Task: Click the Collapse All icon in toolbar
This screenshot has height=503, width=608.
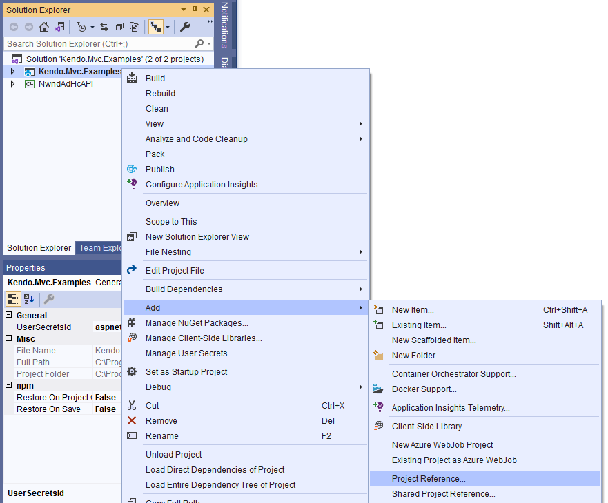Action: (119, 27)
